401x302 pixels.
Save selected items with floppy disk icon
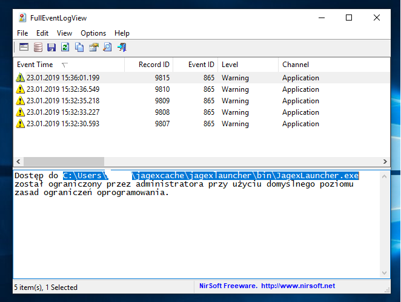click(x=51, y=47)
